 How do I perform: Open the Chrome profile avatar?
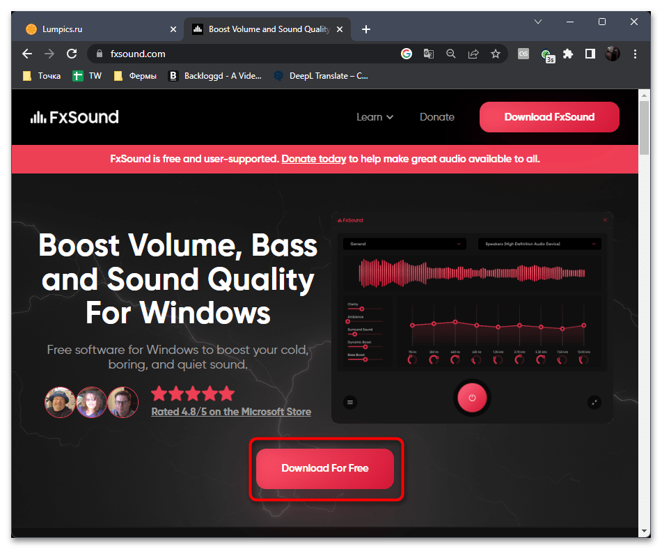click(612, 54)
